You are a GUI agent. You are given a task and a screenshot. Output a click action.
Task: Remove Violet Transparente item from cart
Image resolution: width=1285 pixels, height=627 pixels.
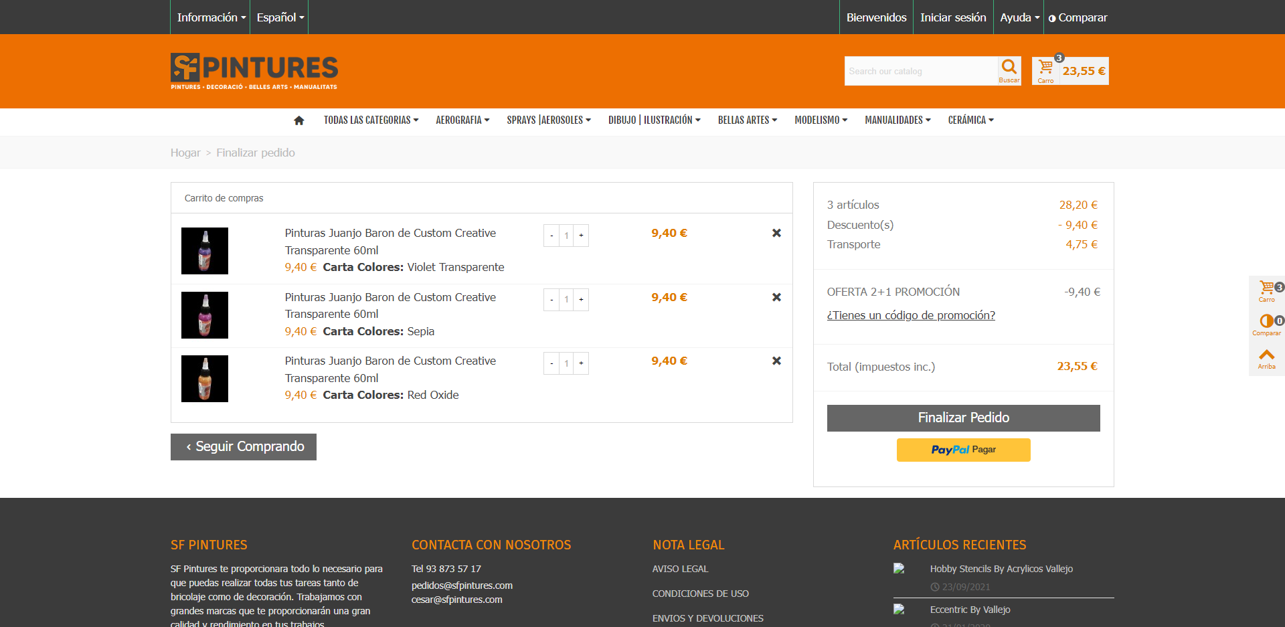[x=776, y=233]
